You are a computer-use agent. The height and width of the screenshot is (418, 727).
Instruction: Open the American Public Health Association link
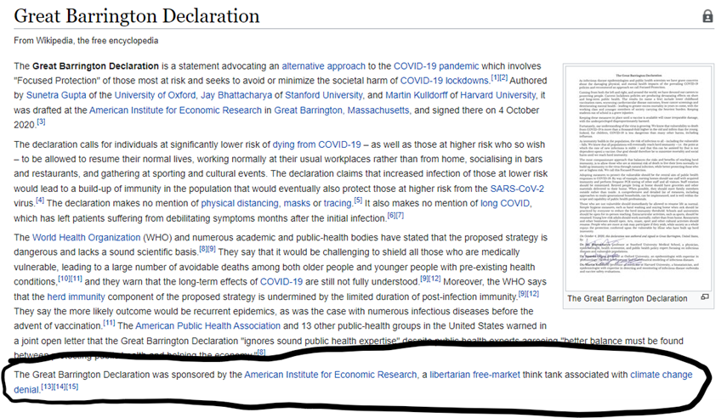point(207,326)
